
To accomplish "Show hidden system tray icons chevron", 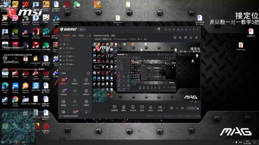I will (x=233, y=142).
